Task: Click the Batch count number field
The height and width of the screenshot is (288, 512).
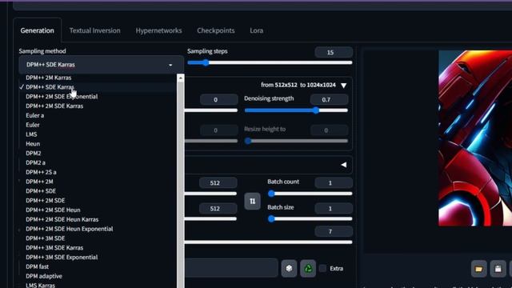Action: click(334, 183)
